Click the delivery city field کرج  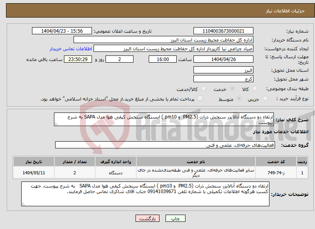coord(223,79)
